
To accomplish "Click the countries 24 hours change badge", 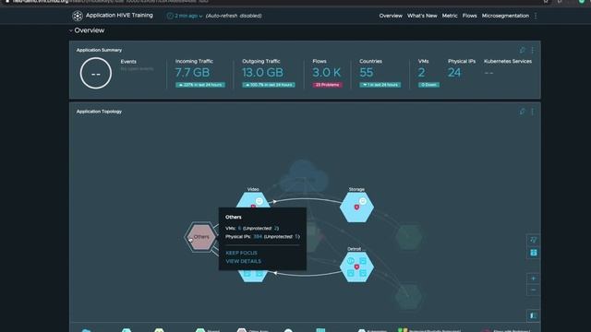I will click(380, 85).
